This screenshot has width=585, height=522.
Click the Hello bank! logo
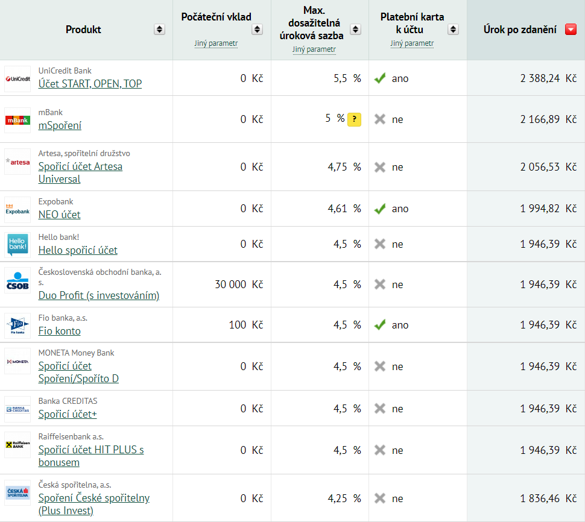click(x=17, y=245)
